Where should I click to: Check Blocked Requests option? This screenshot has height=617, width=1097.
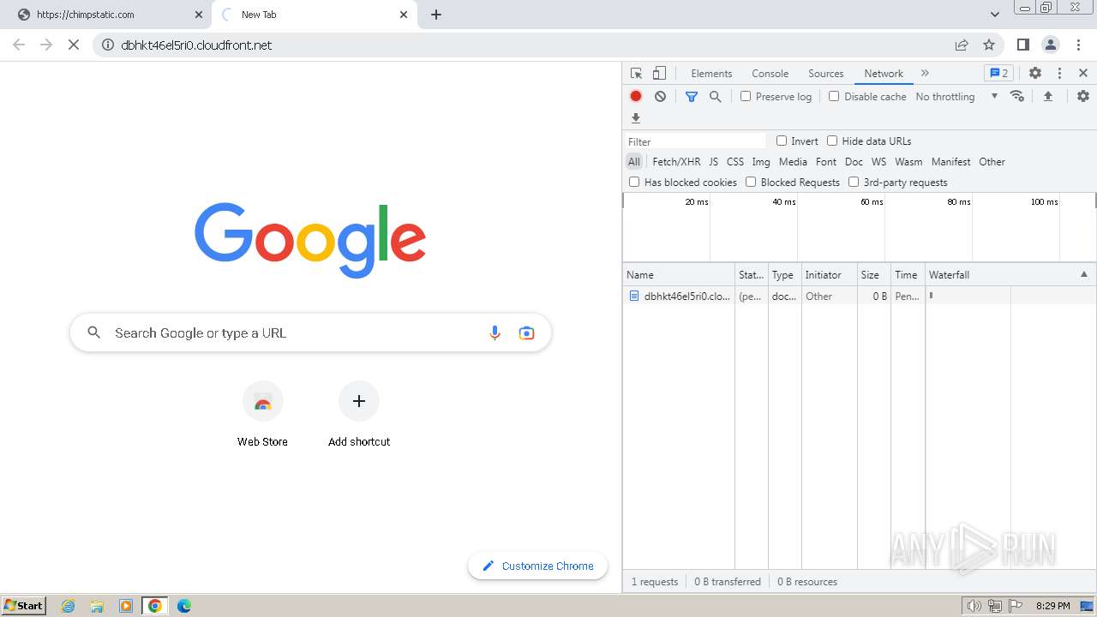751,182
